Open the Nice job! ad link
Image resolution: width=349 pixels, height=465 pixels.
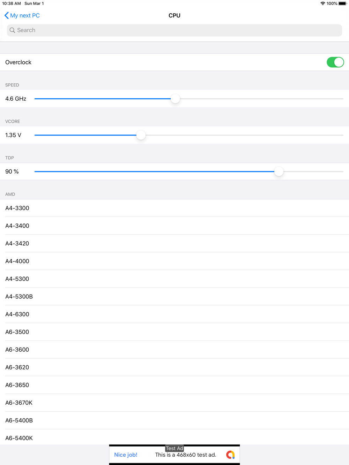point(126,455)
